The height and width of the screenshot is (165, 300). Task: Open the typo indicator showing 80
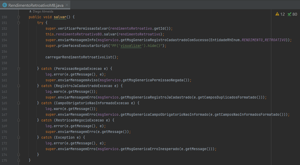click(292, 14)
